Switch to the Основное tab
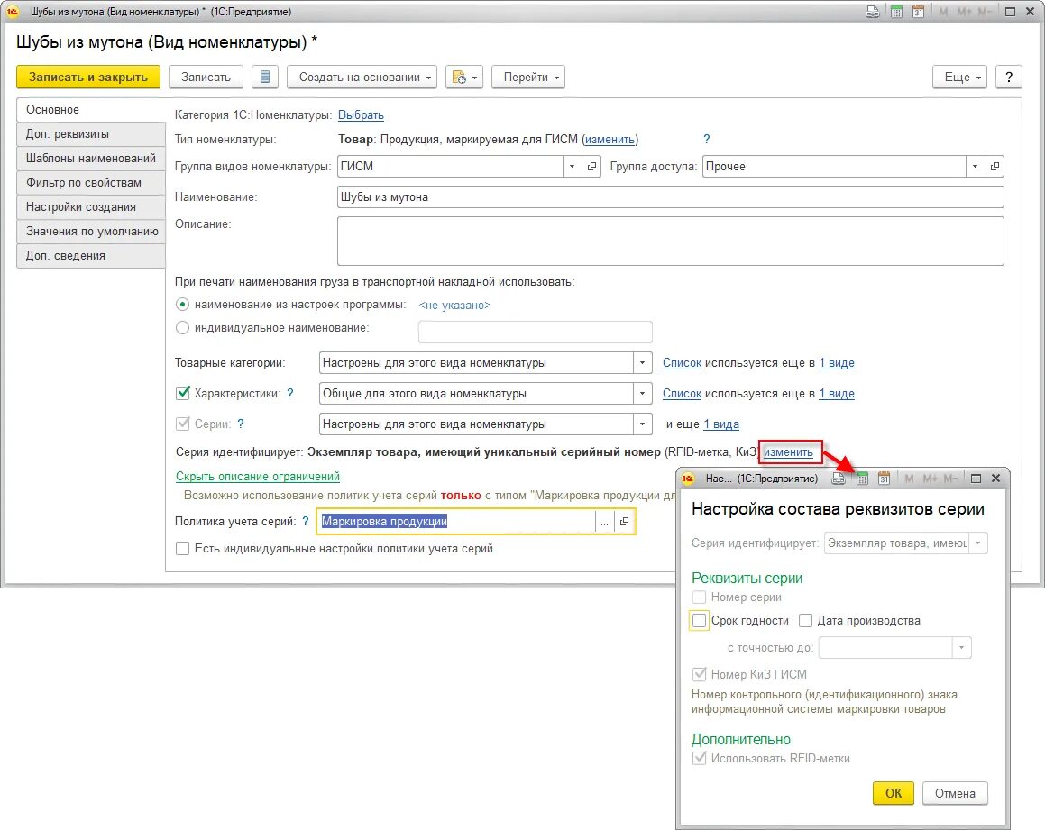This screenshot has width=1045, height=830. (x=91, y=110)
